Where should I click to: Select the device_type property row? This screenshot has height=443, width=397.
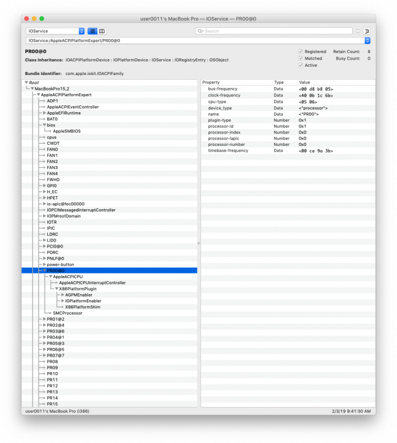click(x=288, y=108)
